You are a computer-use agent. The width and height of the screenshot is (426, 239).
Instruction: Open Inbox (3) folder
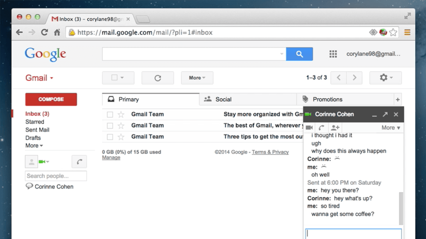[x=37, y=114]
